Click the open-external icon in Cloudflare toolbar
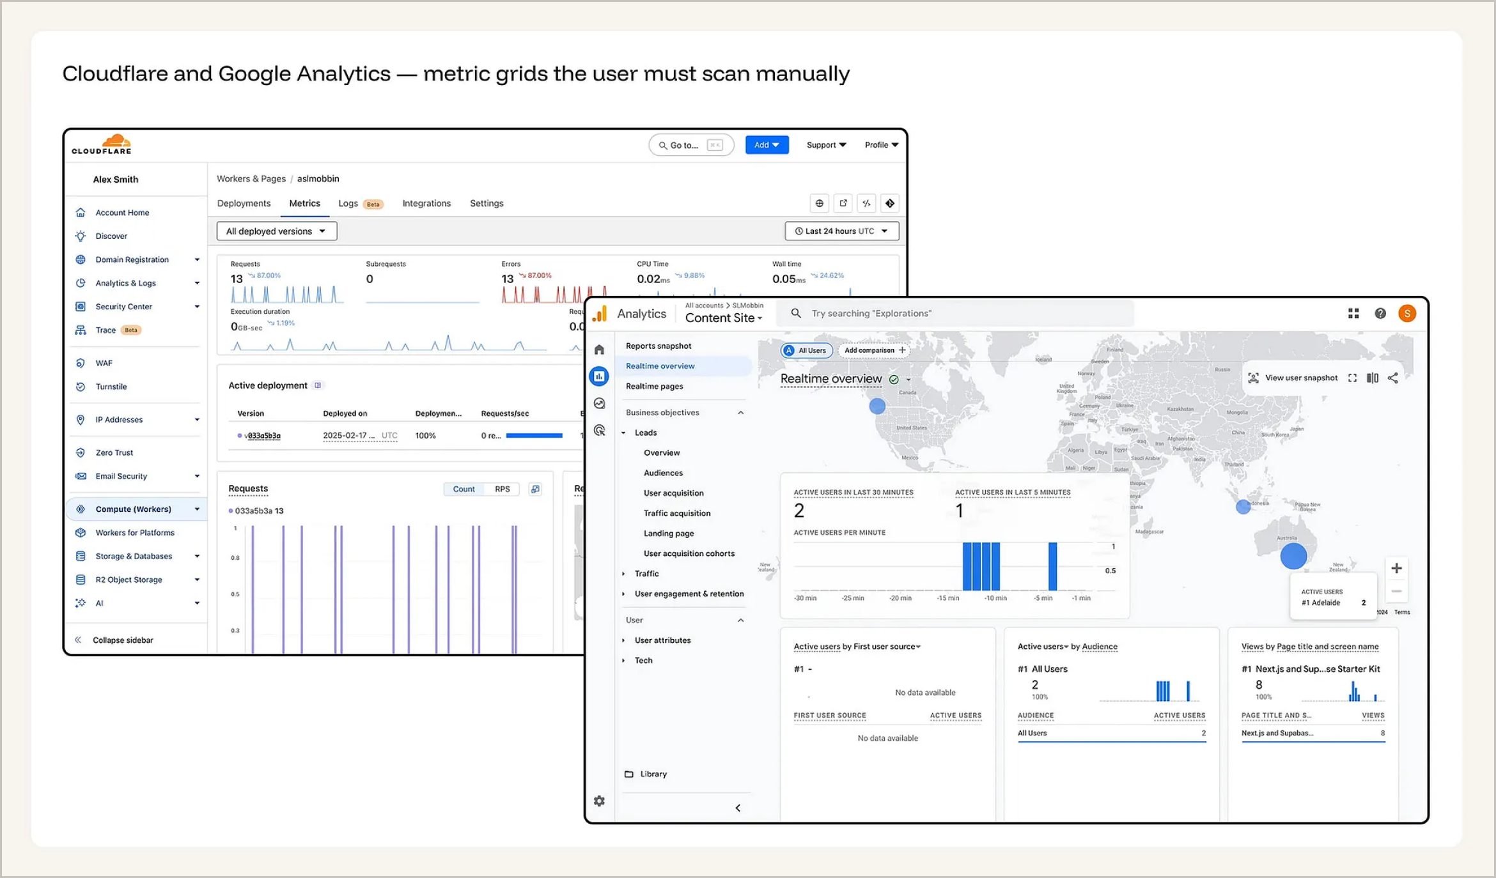Screen dimensions: 1496x878 pos(843,203)
